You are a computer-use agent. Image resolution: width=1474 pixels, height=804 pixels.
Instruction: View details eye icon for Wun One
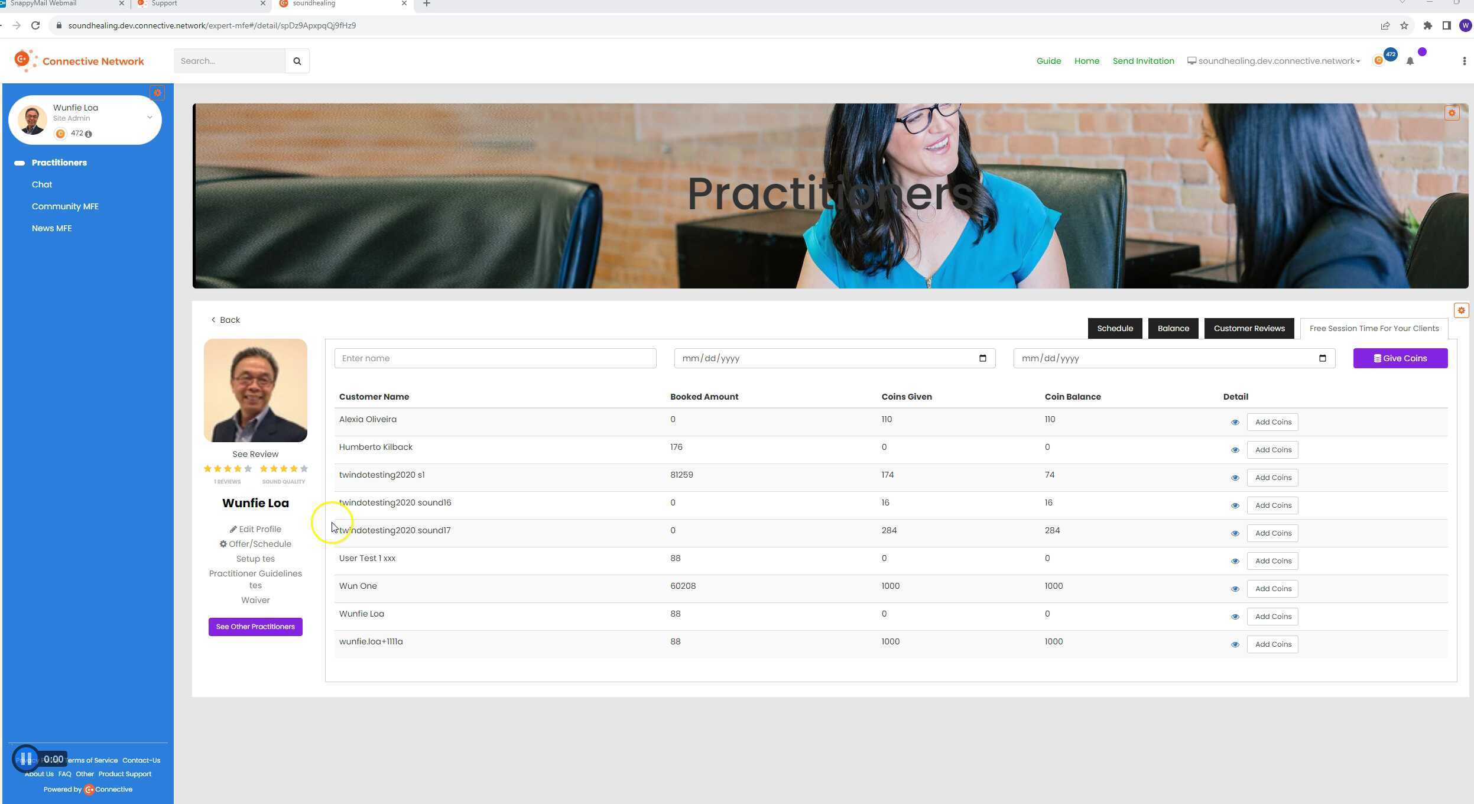1235,589
